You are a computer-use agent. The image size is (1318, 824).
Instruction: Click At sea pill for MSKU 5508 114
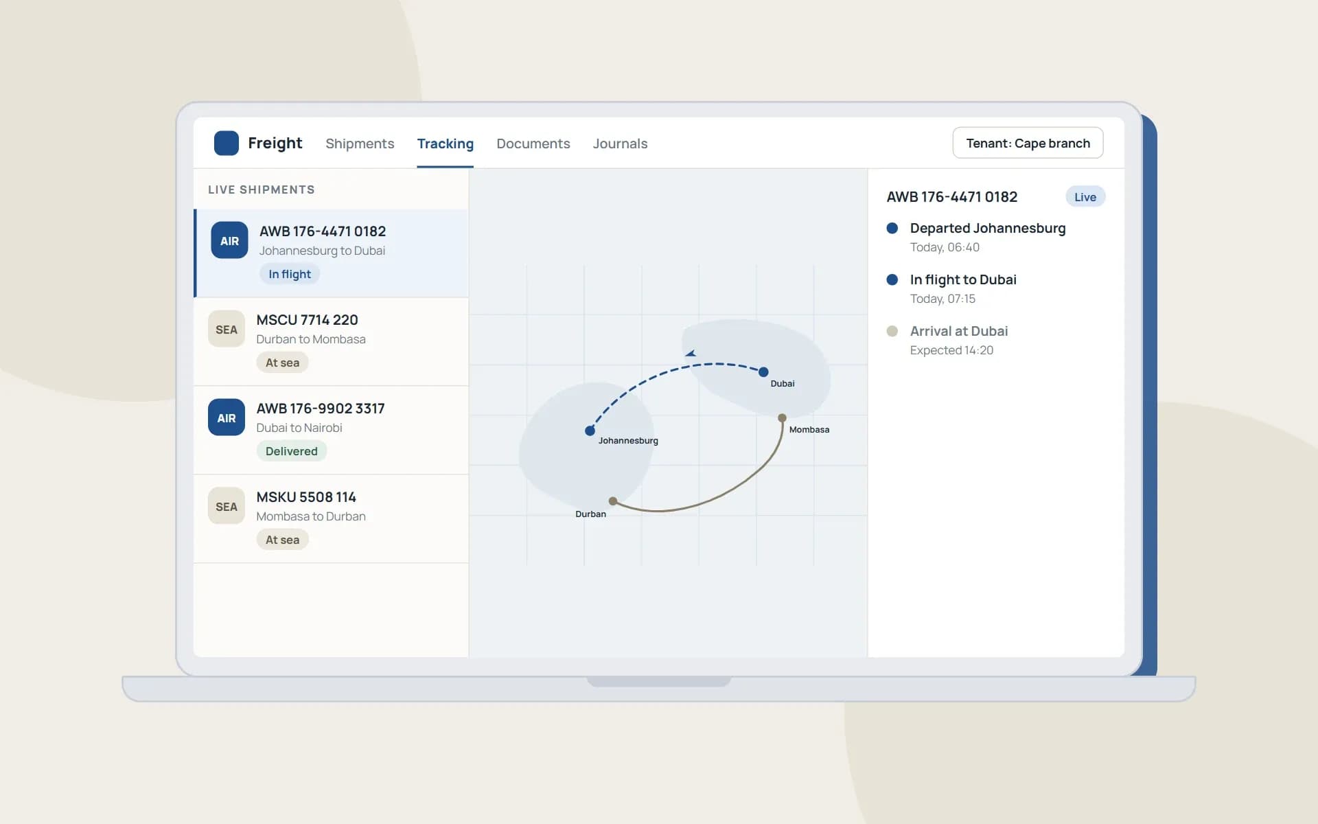[x=282, y=540]
